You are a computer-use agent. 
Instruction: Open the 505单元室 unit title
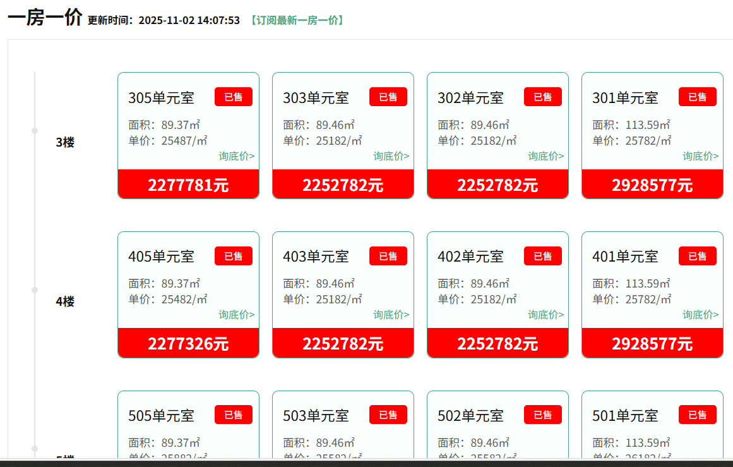pyautogui.click(x=161, y=416)
